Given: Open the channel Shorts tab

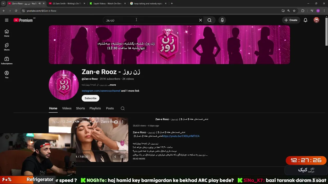Looking at the screenshot, I should (x=80, y=108).
